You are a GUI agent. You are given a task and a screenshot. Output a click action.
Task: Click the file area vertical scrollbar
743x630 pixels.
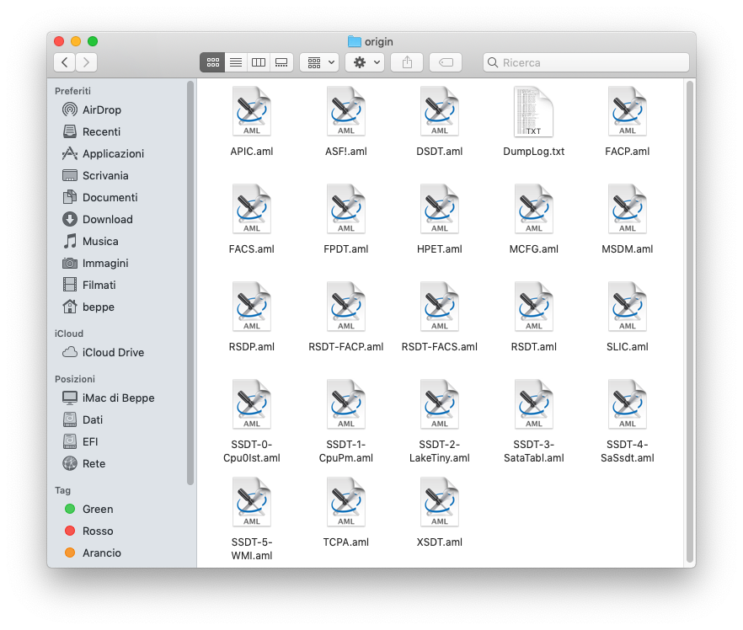click(x=690, y=321)
